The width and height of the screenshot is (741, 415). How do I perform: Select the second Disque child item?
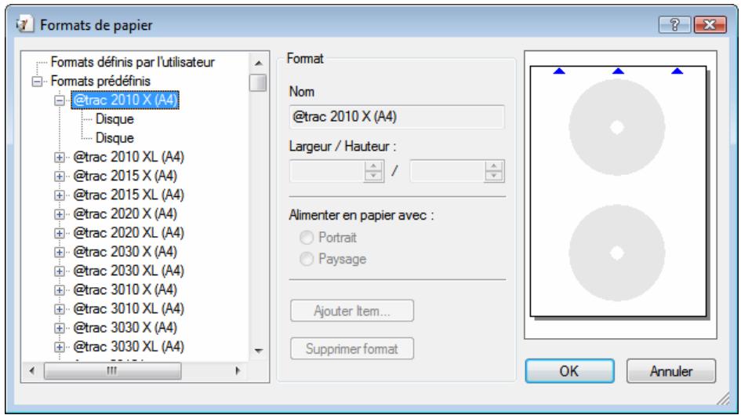(114, 137)
